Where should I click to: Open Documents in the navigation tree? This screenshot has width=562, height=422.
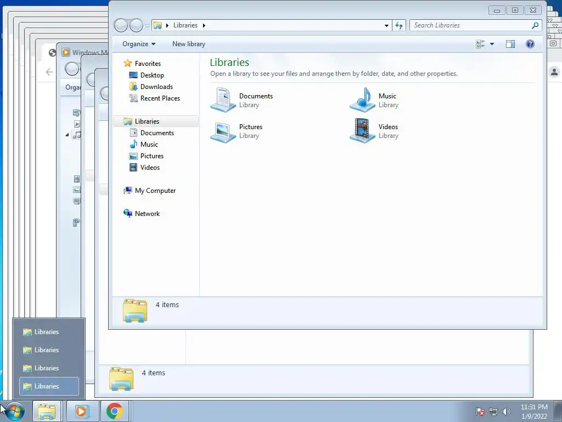pos(151,133)
